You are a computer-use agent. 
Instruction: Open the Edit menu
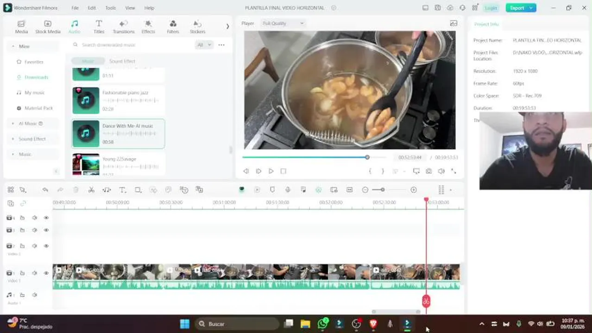coord(92,8)
